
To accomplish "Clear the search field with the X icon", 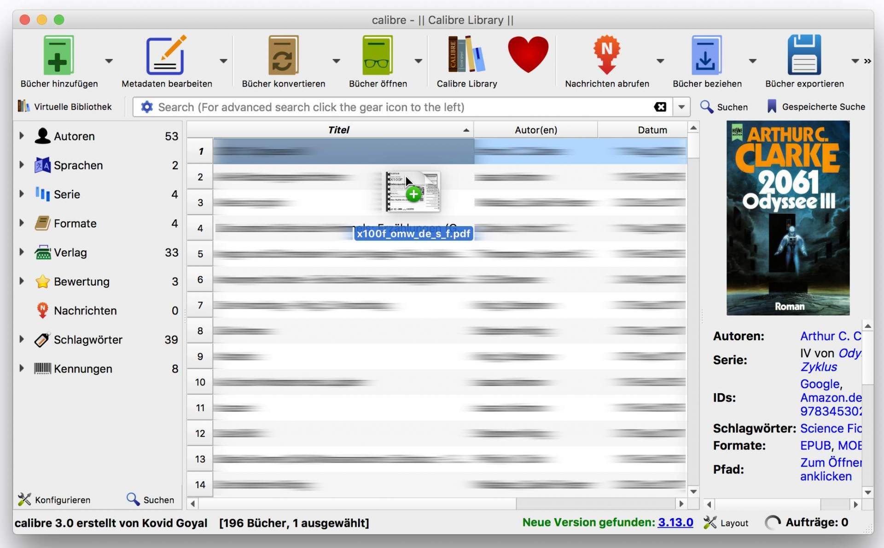I will [660, 107].
